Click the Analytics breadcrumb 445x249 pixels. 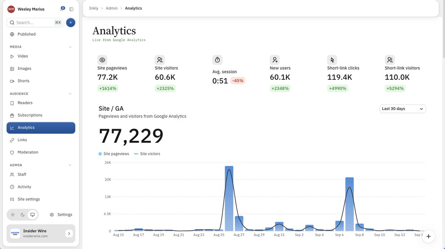[x=133, y=8]
